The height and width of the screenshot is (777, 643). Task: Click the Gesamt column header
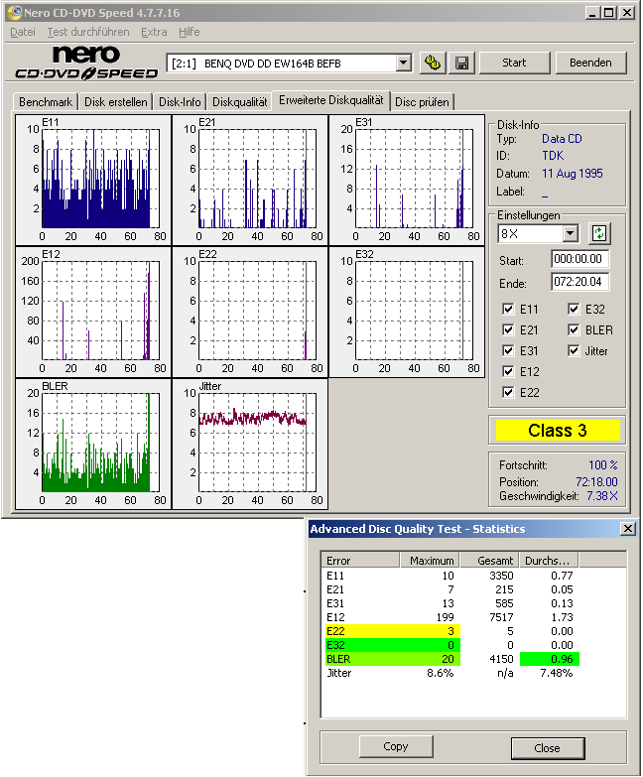click(x=489, y=560)
